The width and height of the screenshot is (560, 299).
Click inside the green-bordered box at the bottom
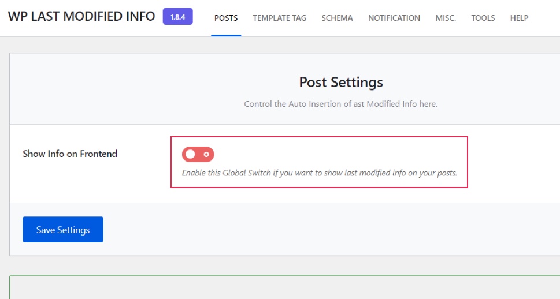coord(284,289)
